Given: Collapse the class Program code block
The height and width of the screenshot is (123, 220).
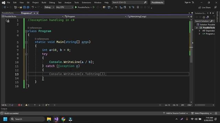Looking at the screenshot, I should (26, 31).
